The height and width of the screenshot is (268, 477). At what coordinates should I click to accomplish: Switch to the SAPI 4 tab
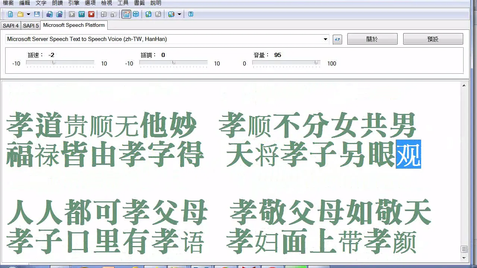coord(11,26)
